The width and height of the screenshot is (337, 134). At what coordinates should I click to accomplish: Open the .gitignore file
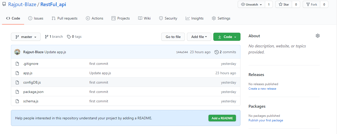[31, 64]
